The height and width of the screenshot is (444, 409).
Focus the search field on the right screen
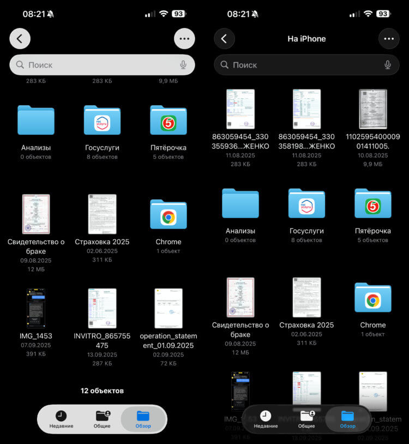306,65
